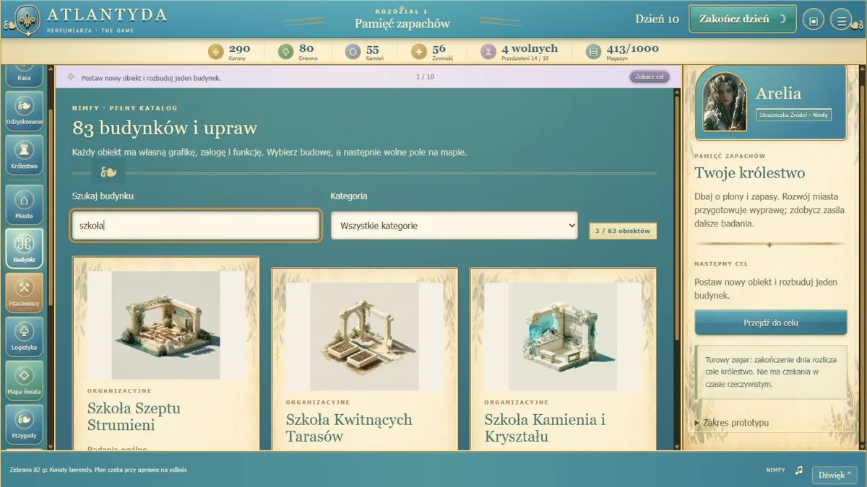
Task: Click the NIMFY label in the footer
Action: [775, 470]
